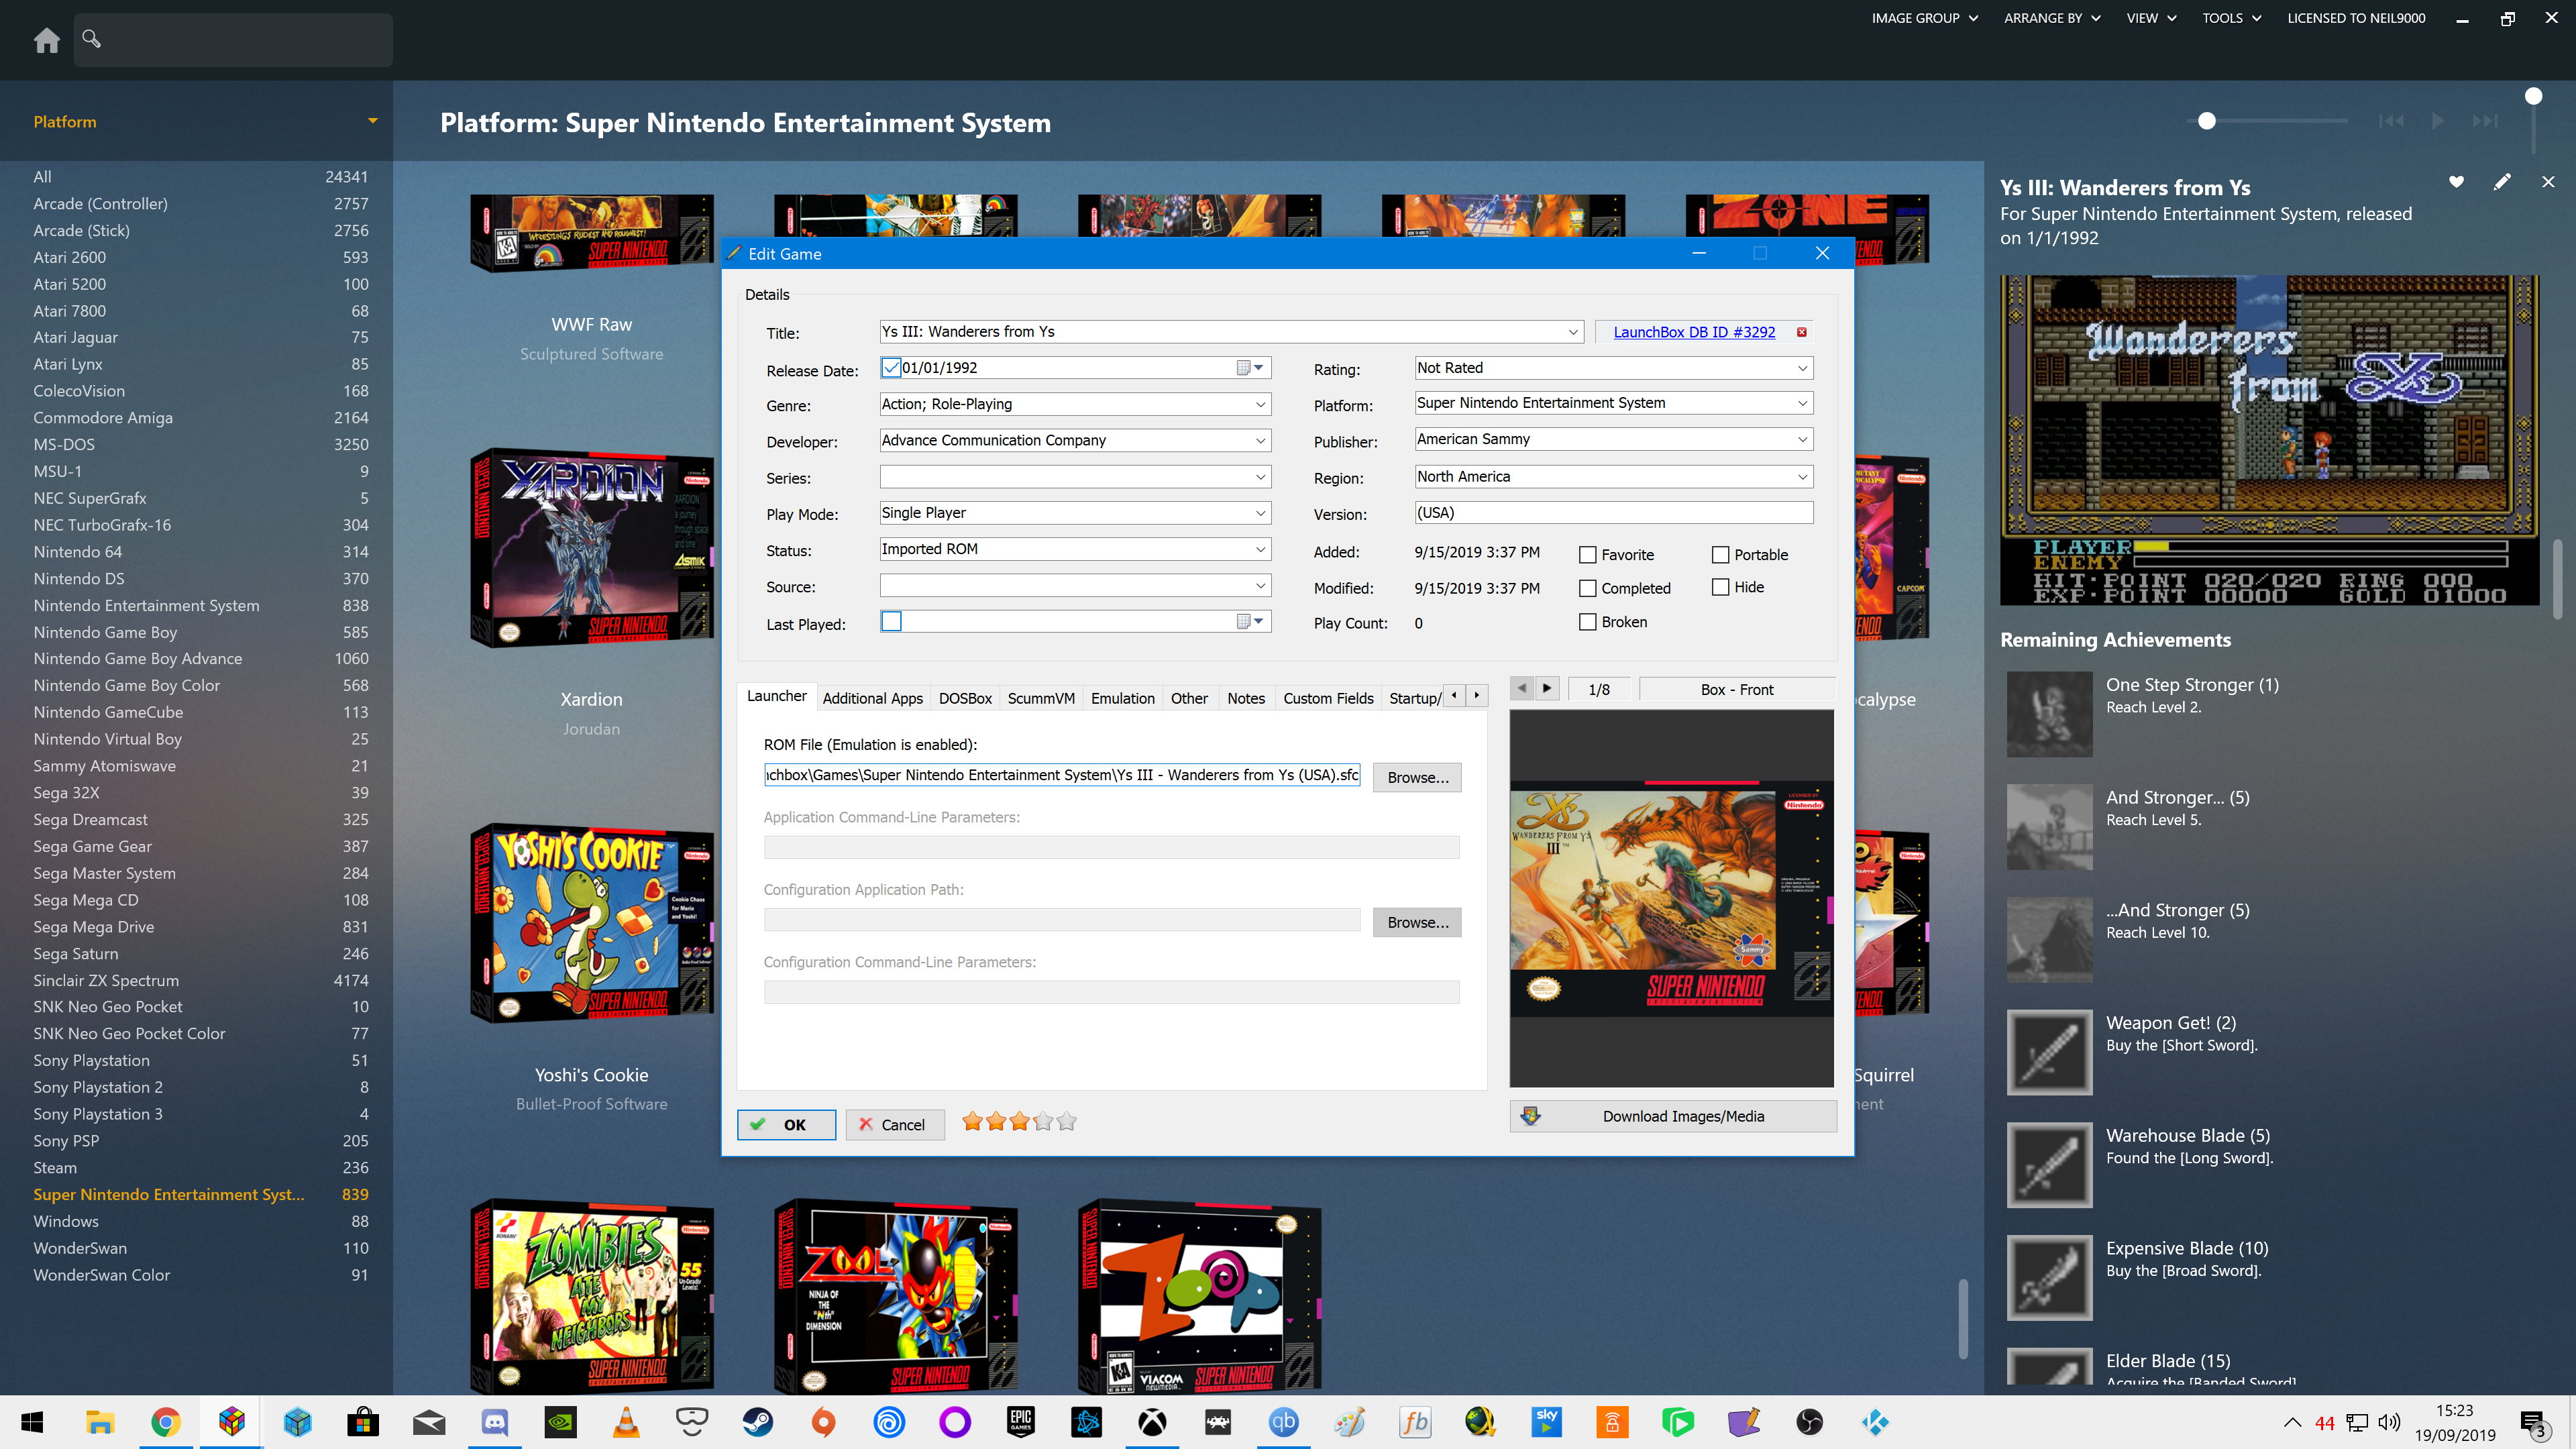Click Download Images/Media button
The image size is (2576, 1449).
click(x=1673, y=1116)
